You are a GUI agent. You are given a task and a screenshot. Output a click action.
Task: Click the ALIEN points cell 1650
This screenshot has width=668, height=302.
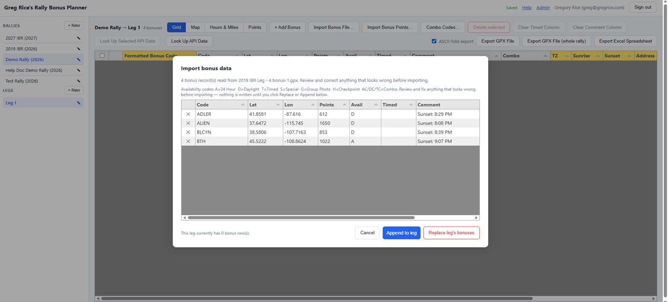point(333,123)
